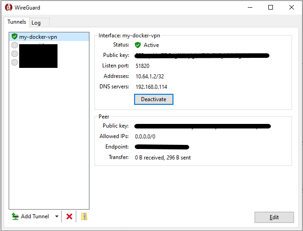
Task: Switch to the Log tab
Action: point(40,23)
